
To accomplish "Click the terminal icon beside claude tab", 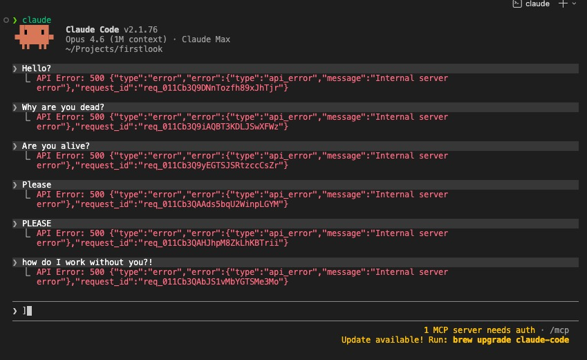I will pyautogui.click(x=517, y=3).
